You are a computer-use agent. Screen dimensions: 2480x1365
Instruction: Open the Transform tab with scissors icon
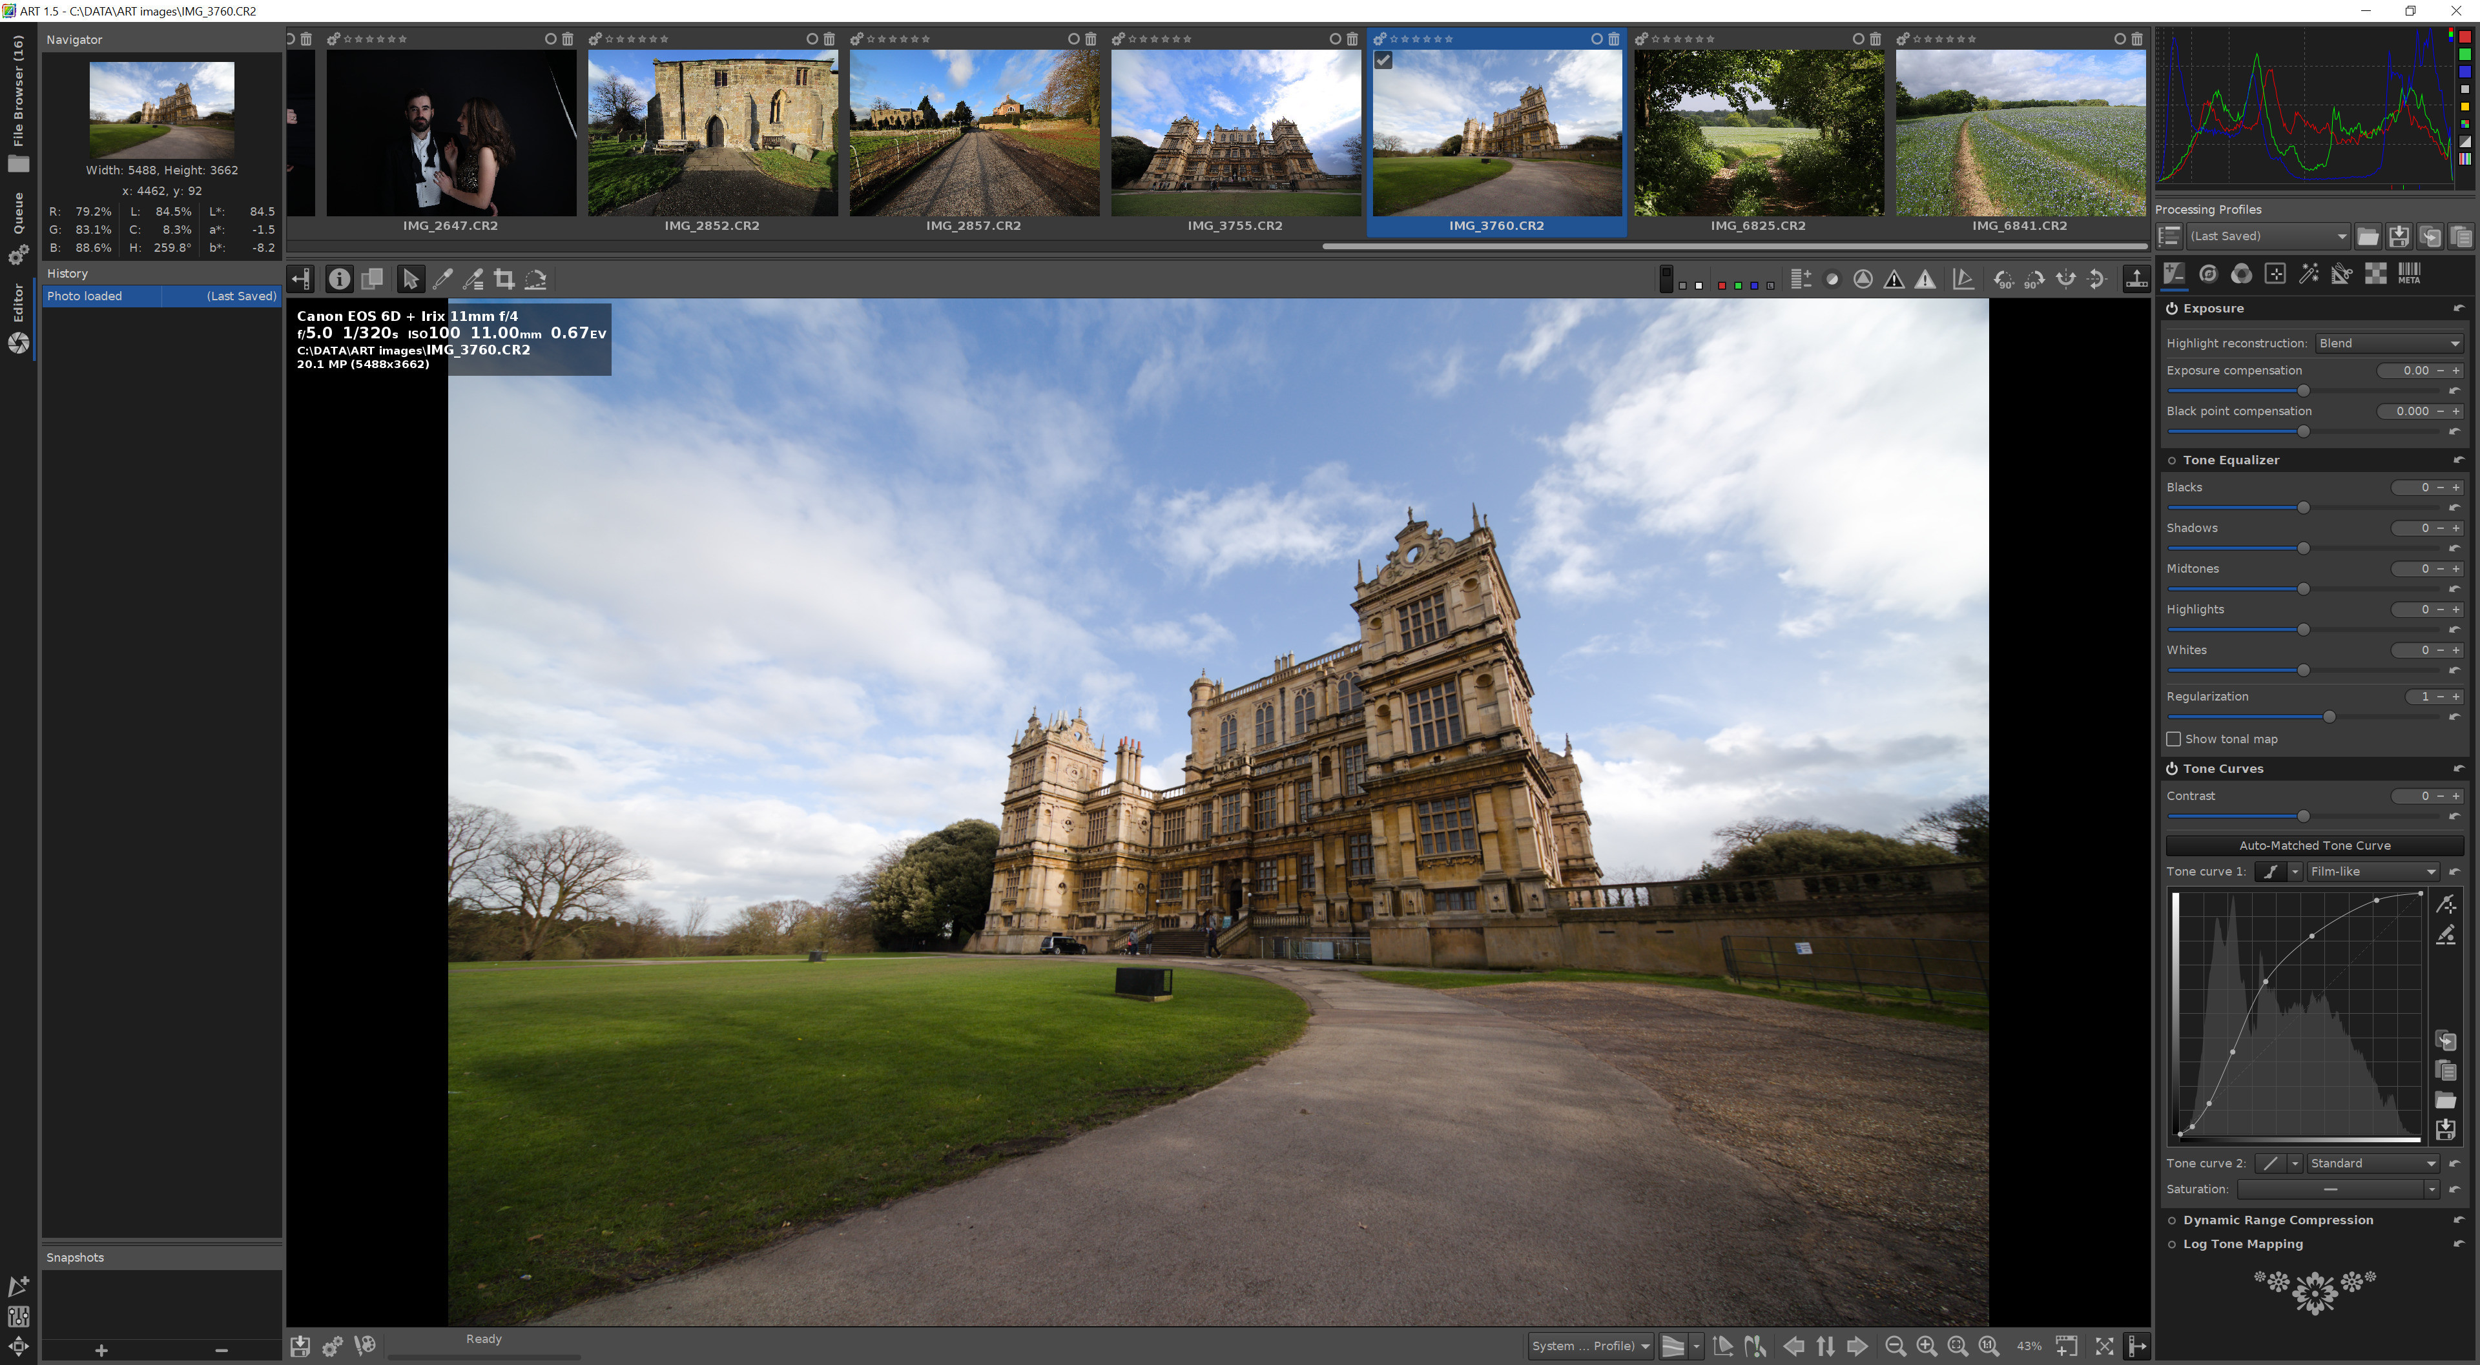coord(2341,274)
